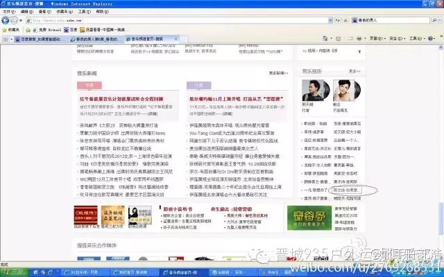The width and height of the screenshot is (444, 277).
Task: Click the Help question mark icon
Action: 431,39
